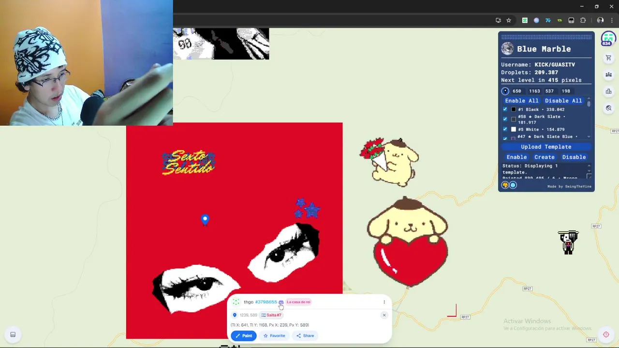619x348 pixels.
Task: Toggle the #1 Black color checkbox
Action: 505,109
